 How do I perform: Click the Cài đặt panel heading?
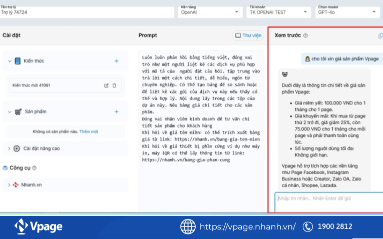pos(12,35)
